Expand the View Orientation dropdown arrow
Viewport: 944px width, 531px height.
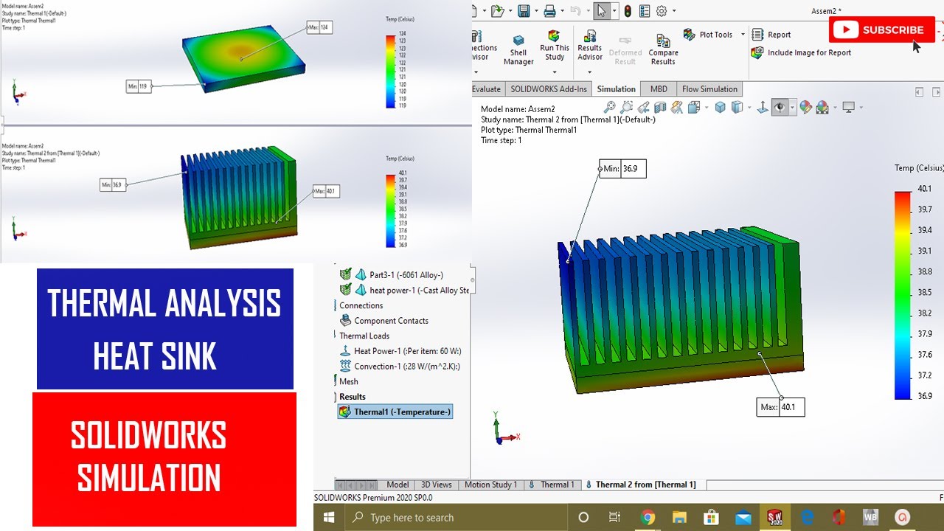click(707, 108)
